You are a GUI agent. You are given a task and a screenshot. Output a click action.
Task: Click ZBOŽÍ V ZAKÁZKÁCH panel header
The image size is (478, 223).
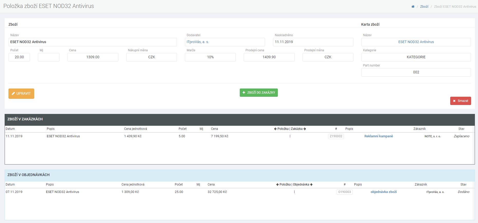click(240, 119)
